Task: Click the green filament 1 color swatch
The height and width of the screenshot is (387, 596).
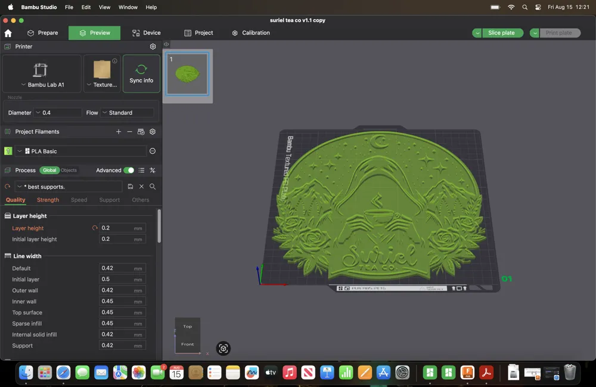Action: pos(8,151)
